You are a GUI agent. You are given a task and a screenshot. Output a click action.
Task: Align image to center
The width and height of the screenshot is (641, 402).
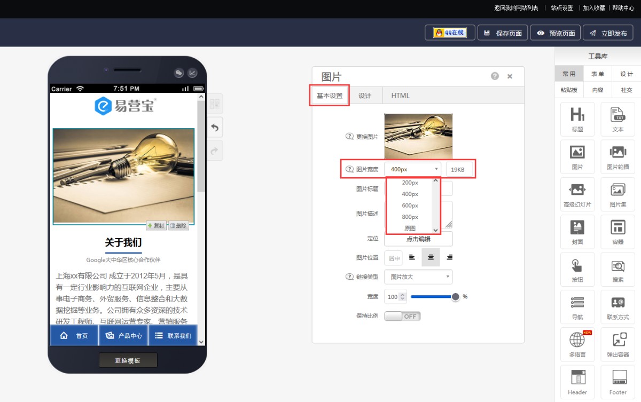click(x=431, y=257)
